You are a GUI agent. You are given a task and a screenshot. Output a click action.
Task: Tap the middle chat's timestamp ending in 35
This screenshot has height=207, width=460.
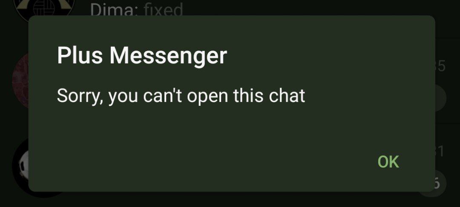pyautogui.click(x=440, y=66)
